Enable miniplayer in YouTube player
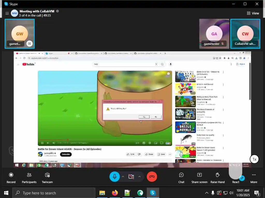265x198 pixels. pyautogui.click(x=156, y=143)
